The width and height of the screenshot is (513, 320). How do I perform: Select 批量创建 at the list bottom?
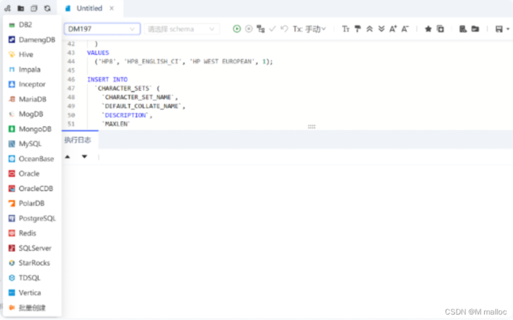[x=32, y=308]
